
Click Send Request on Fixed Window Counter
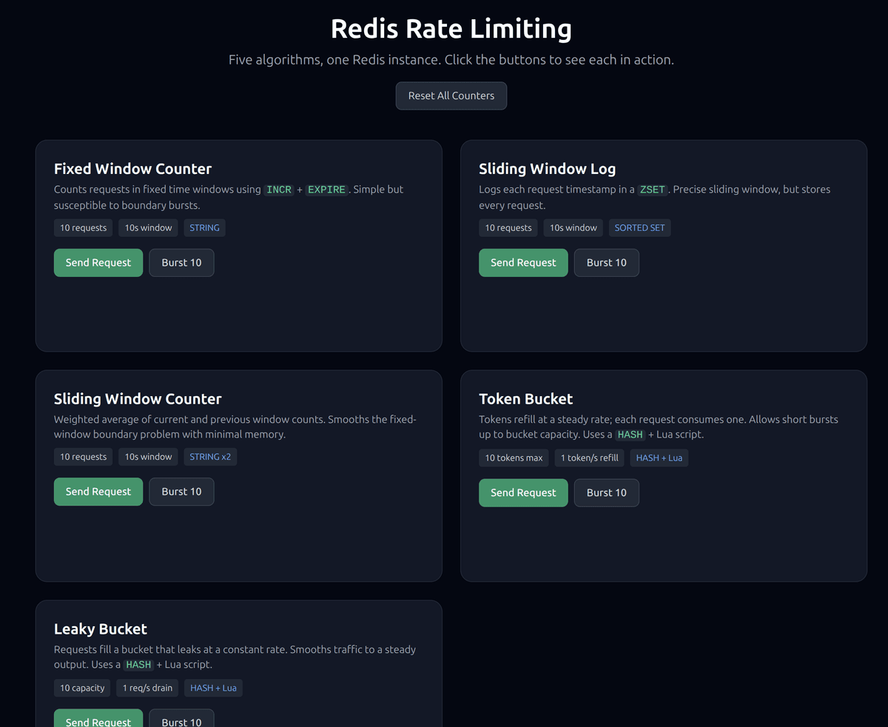(98, 262)
